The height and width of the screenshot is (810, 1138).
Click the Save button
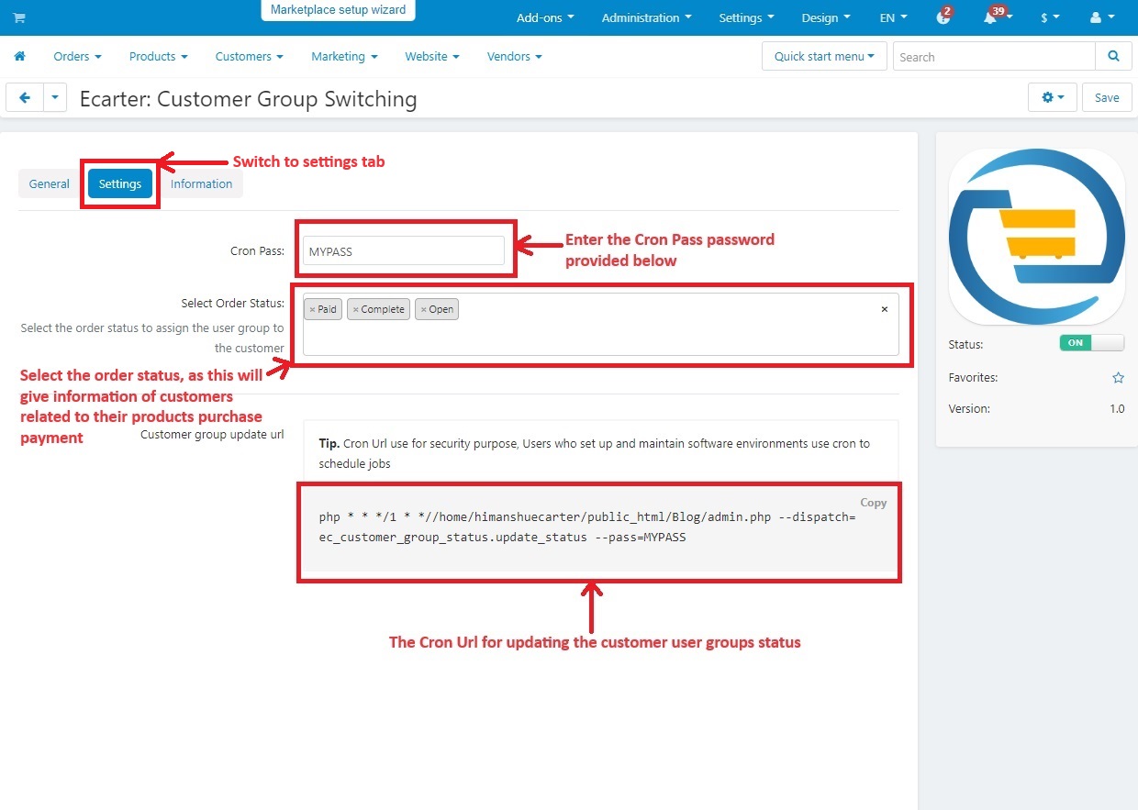pos(1106,97)
